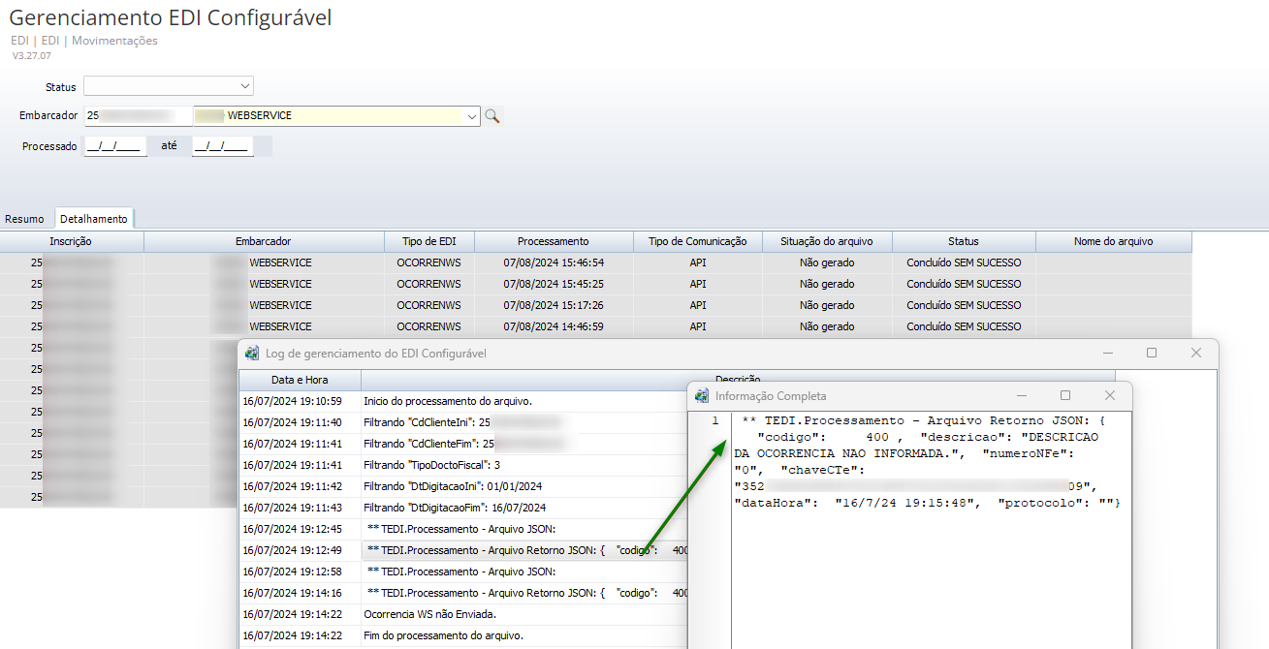This screenshot has height=649, width=1269.
Task: Close the Informação Completa window
Action: (1110, 395)
